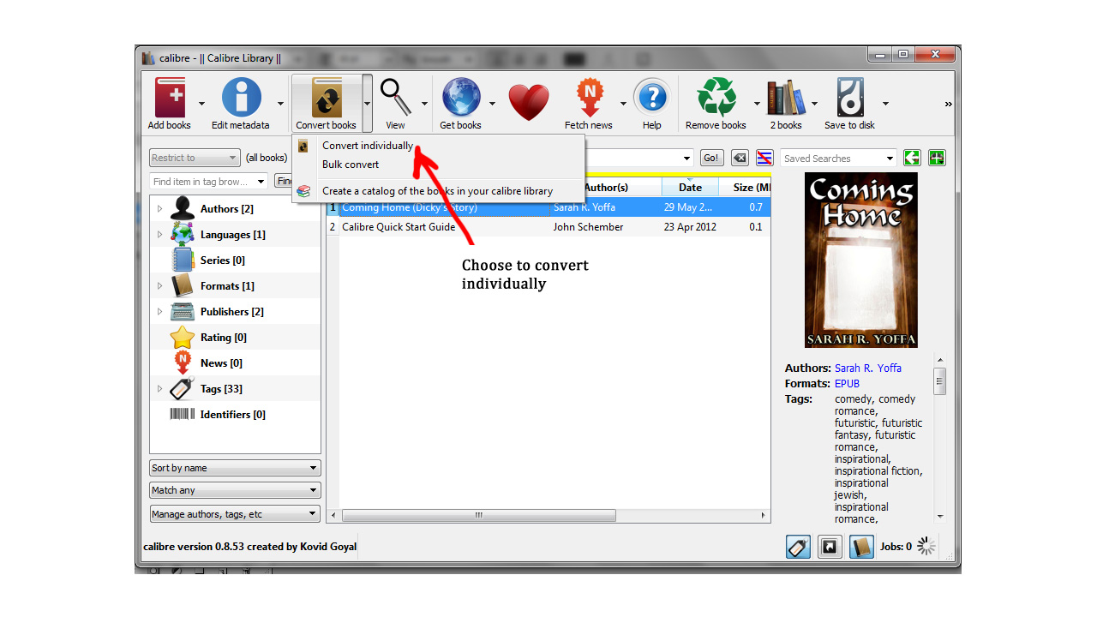
Task: Expand the Languages [1] tree node
Action: (159, 235)
